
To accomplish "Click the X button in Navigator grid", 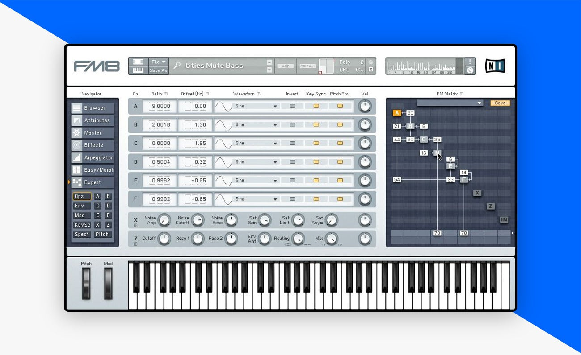I will point(98,225).
